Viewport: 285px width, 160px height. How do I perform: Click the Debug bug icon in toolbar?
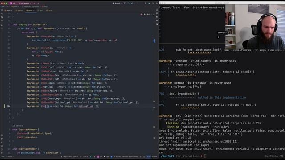coord(132,3)
